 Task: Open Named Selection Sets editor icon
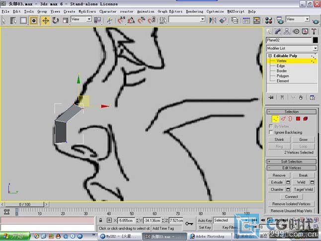click(163, 20)
